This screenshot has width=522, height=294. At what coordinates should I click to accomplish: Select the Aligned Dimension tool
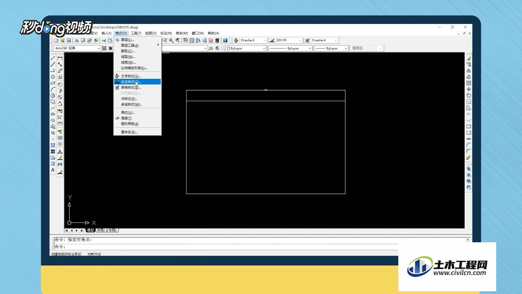tap(60, 65)
